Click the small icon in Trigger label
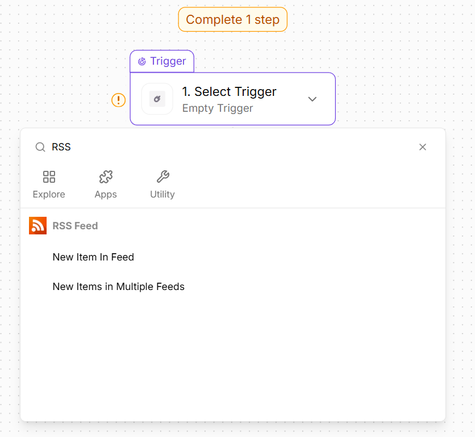The image size is (475, 437). point(142,61)
